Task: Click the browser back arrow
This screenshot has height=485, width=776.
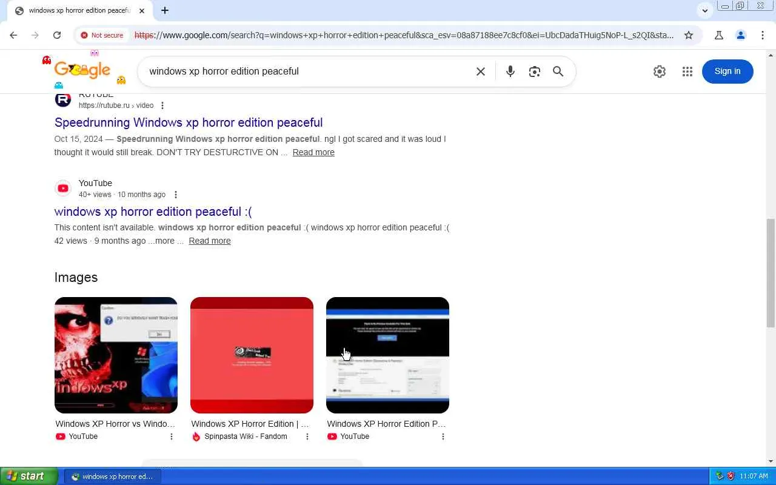Action: tap(13, 35)
